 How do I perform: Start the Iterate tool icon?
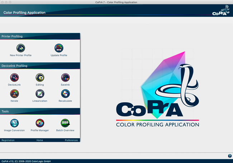(14, 94)
